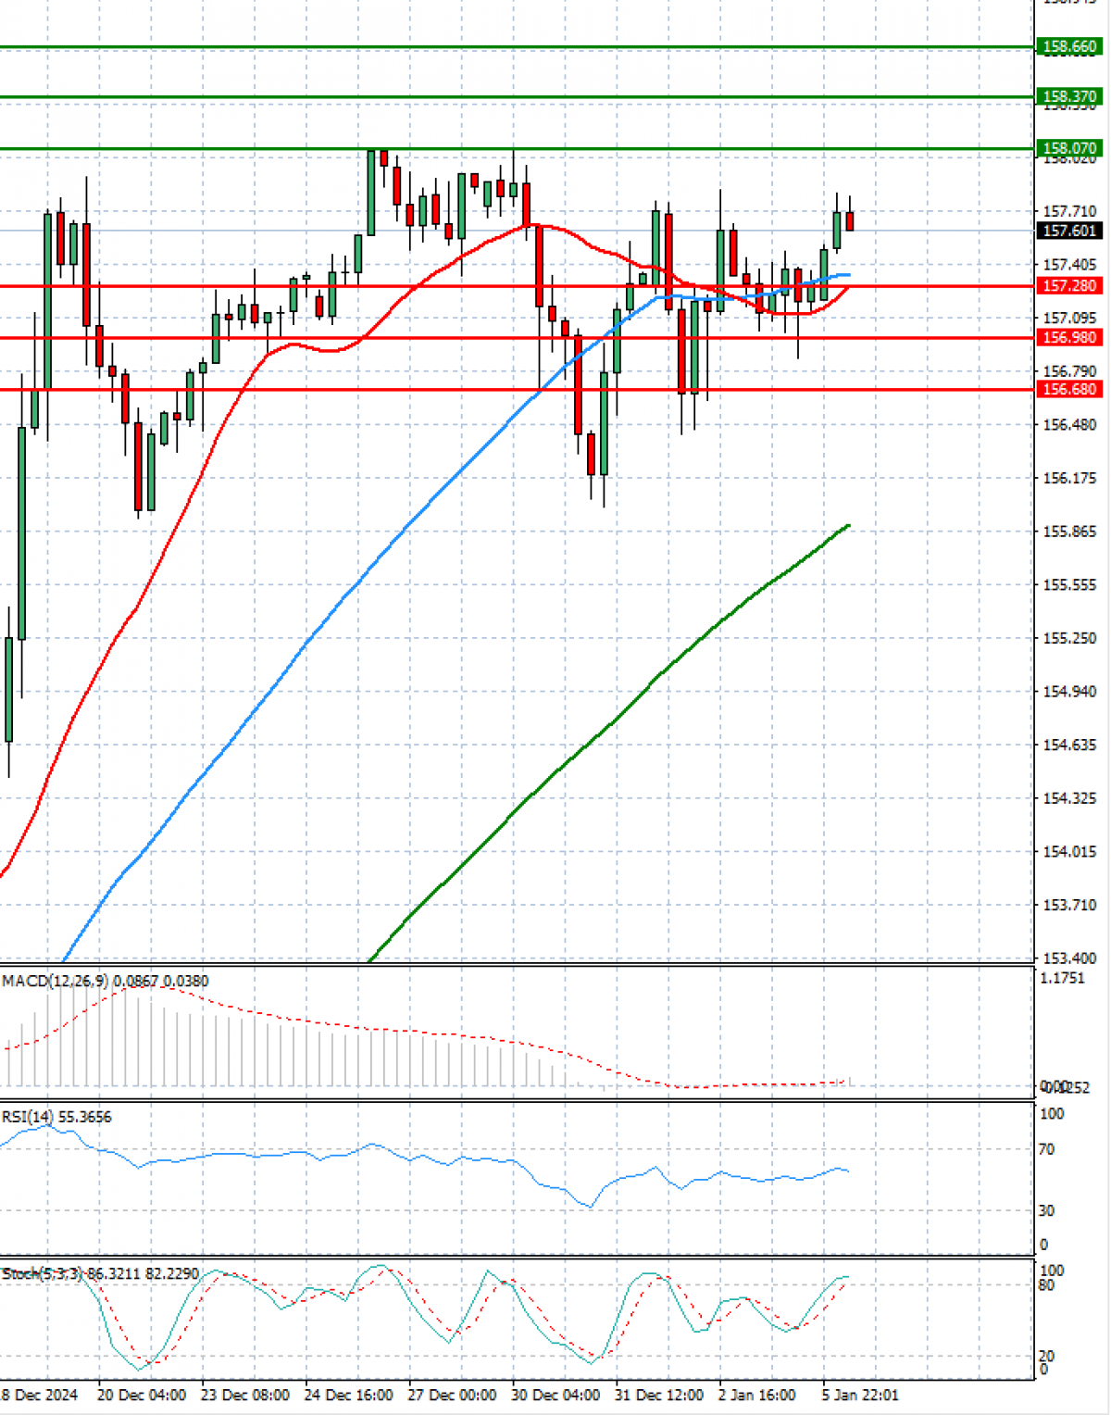Viewport: 1111px width, 1415px height.
Task: Click the 5 Jan 22:01 time label
Action: tap(860, 1395)
